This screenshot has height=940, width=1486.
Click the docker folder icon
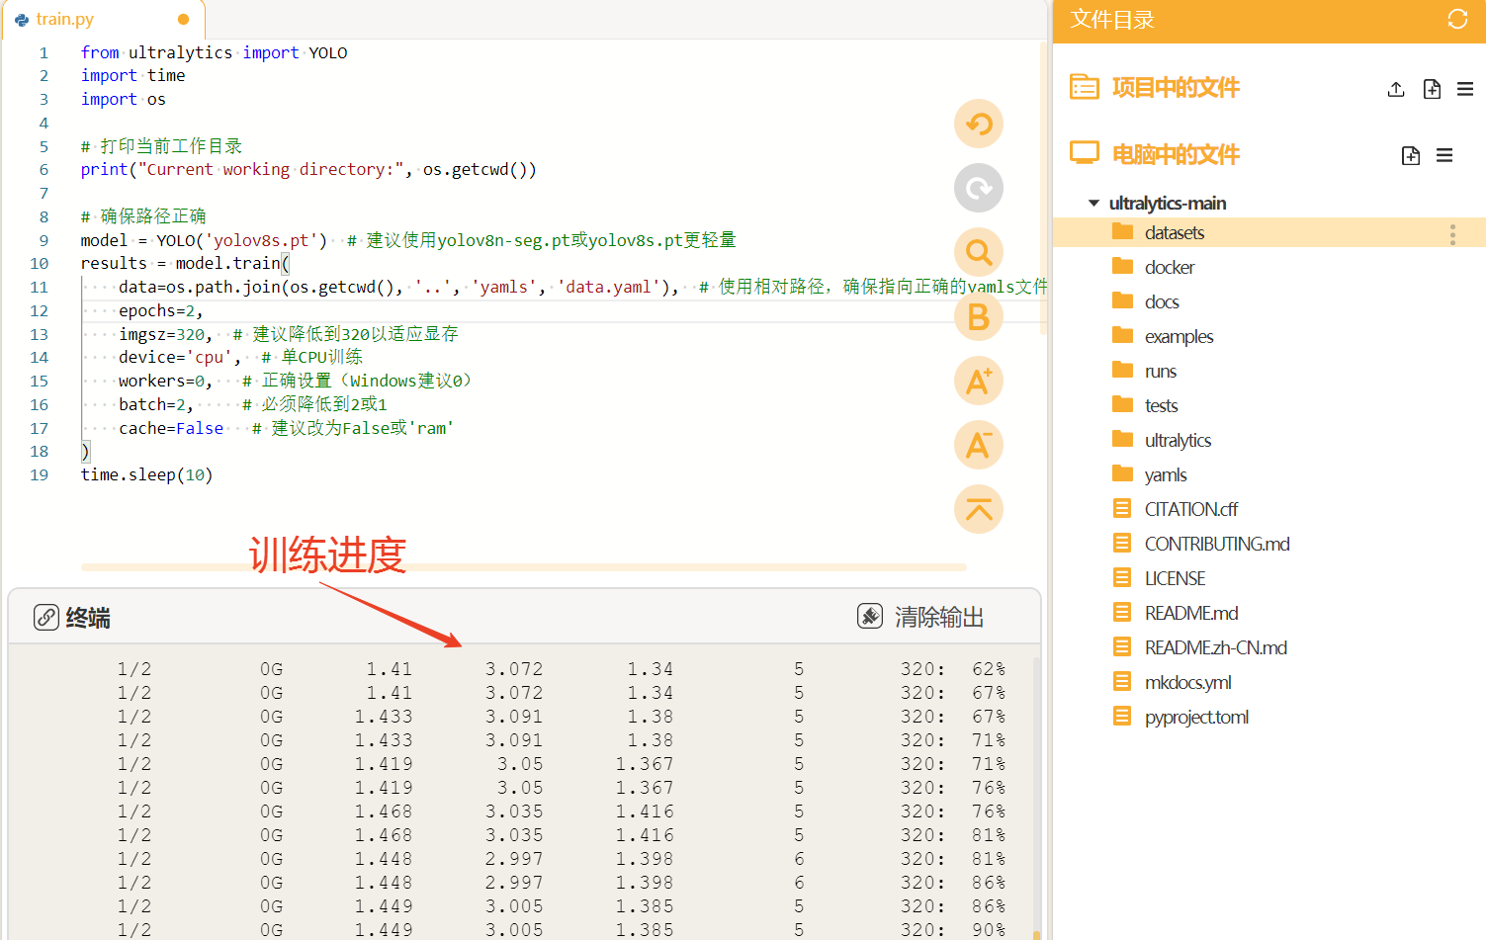pos(1122,266)
